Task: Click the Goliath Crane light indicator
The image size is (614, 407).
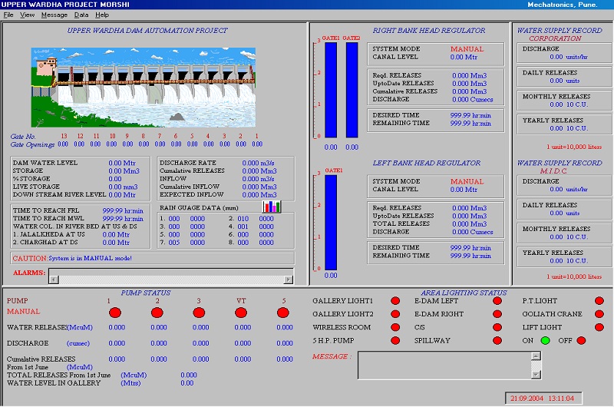Action: (x=599, y=314)
